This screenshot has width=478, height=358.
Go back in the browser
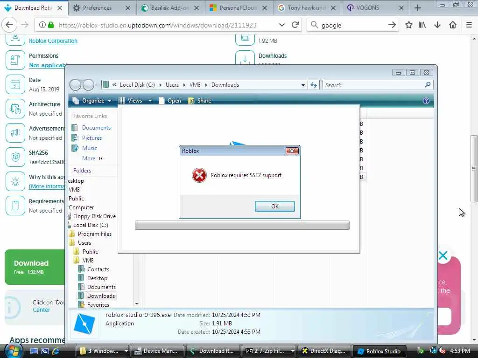9,25
